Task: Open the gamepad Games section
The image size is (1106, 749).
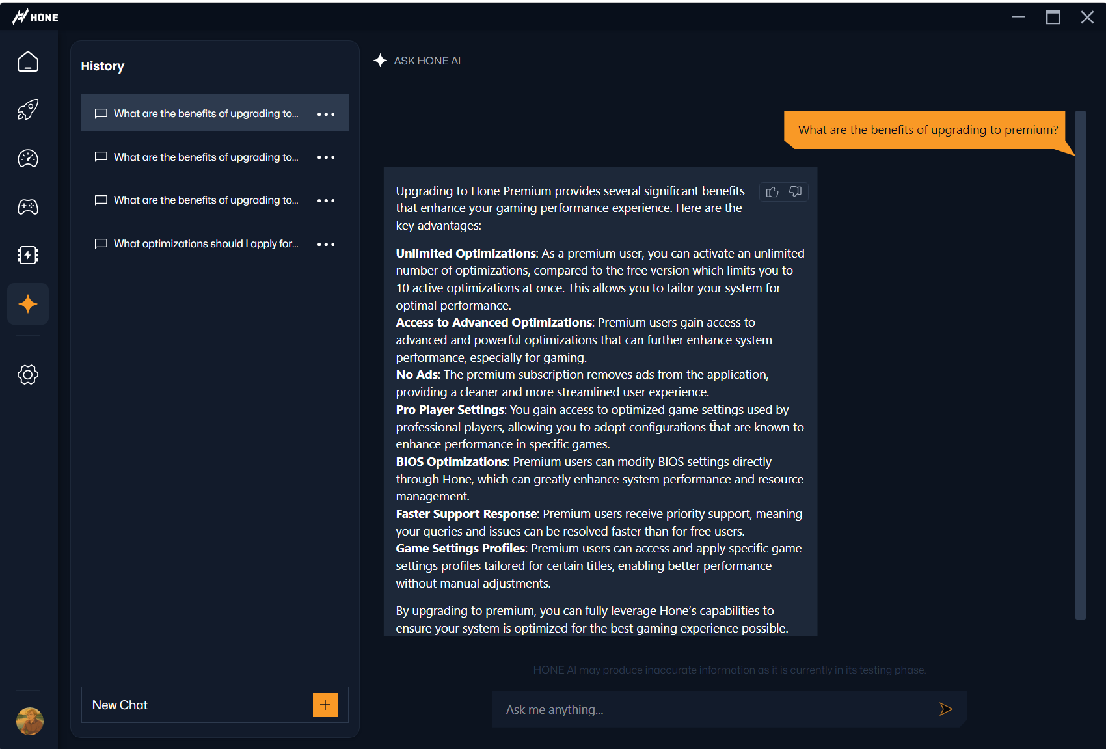Action: tap(28, 207)
